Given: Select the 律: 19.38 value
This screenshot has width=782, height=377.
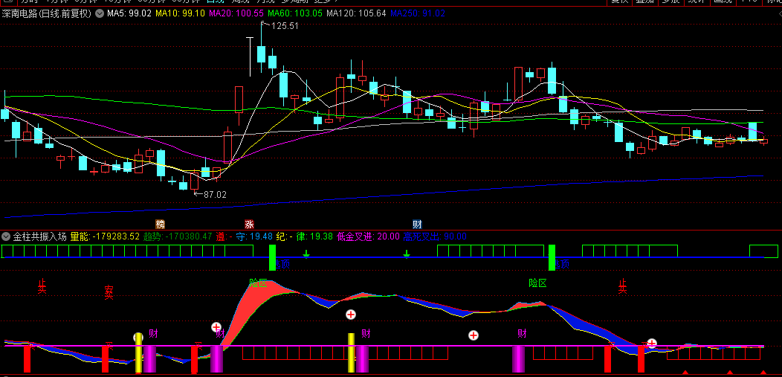Looking at the screenshot, I should 314,236.
